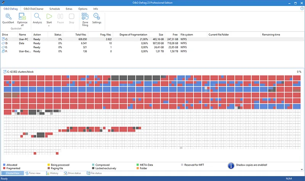Click the User-Bac... name cell

[25, 51]
